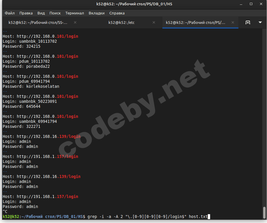Click the host line above login uambnbk_10113702
This screenshot has width=267, height=223.
[40, 36]
